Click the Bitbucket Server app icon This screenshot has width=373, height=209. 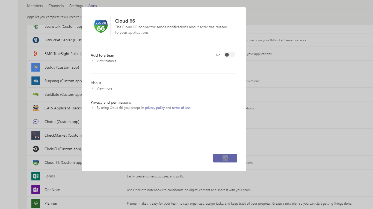pyautogui.click(x=36, y=40)
